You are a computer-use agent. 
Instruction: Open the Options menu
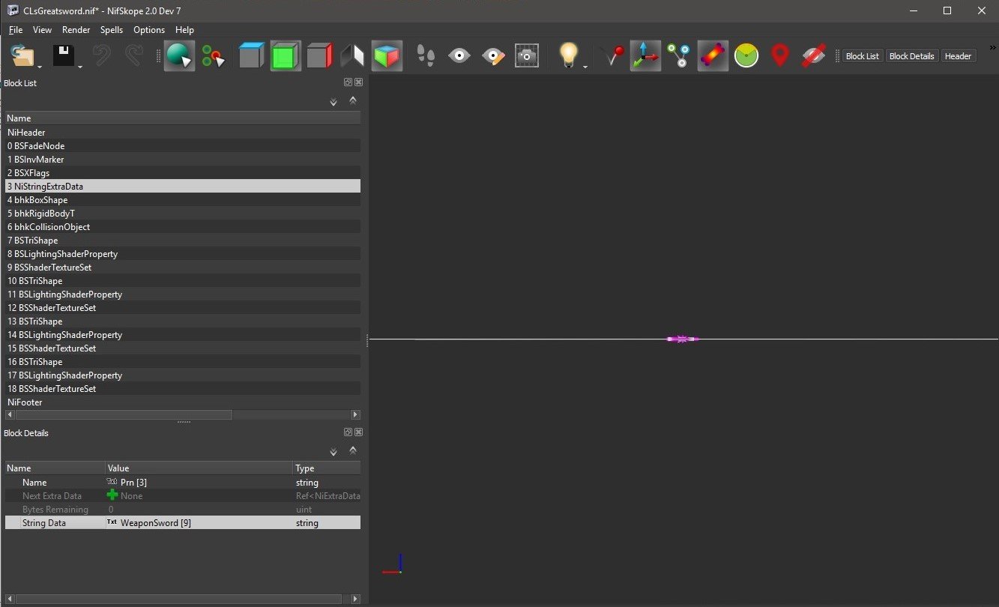[149, 30]
